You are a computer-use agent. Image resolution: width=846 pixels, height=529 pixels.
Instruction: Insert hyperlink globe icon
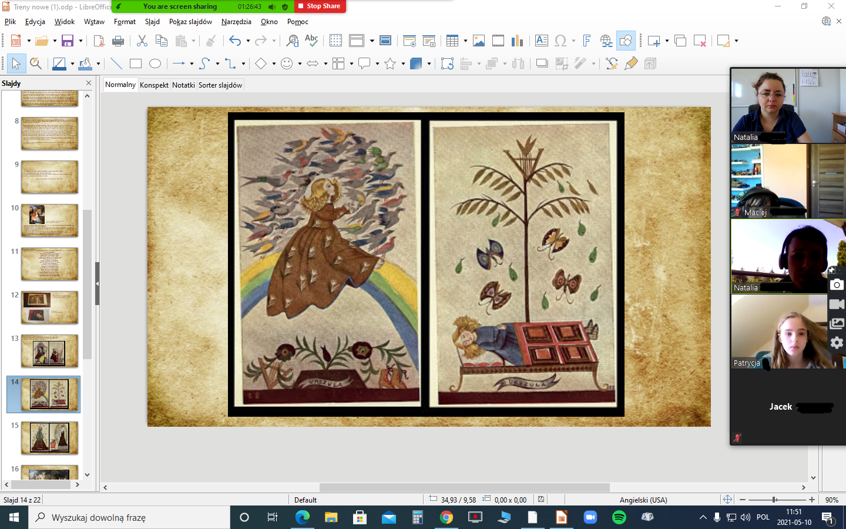(x=606, y=41)
